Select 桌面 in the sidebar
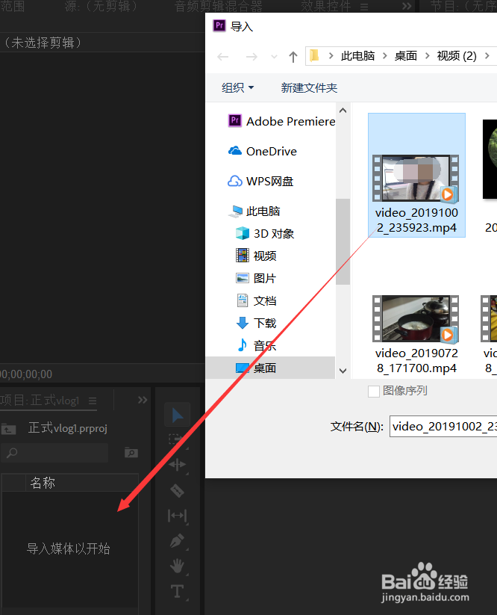497x615 pixels. pos(270,368)
